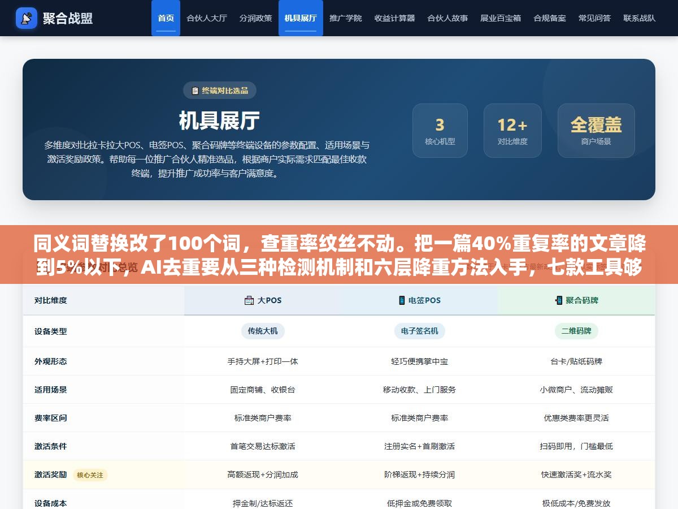The width and height of the screenshot is (678, 509).
Task: Click the 机具展厅 hero heading
Action: tap(220, 120)
